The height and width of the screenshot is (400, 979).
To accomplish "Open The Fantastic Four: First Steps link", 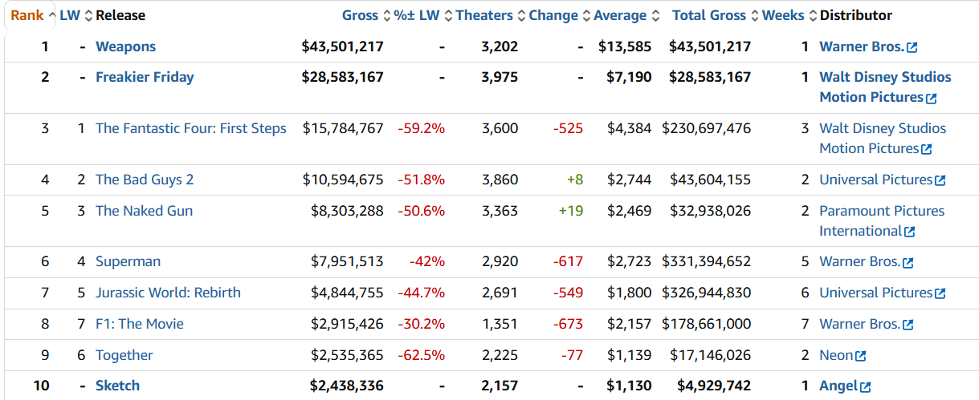I will 190,128.
